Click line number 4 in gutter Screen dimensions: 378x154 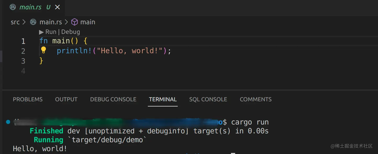click(x=23, y=71)
